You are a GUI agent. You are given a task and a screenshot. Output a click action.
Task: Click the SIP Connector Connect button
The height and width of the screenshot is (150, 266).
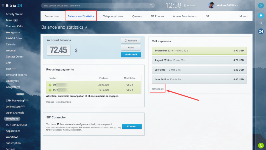[132, 126]
